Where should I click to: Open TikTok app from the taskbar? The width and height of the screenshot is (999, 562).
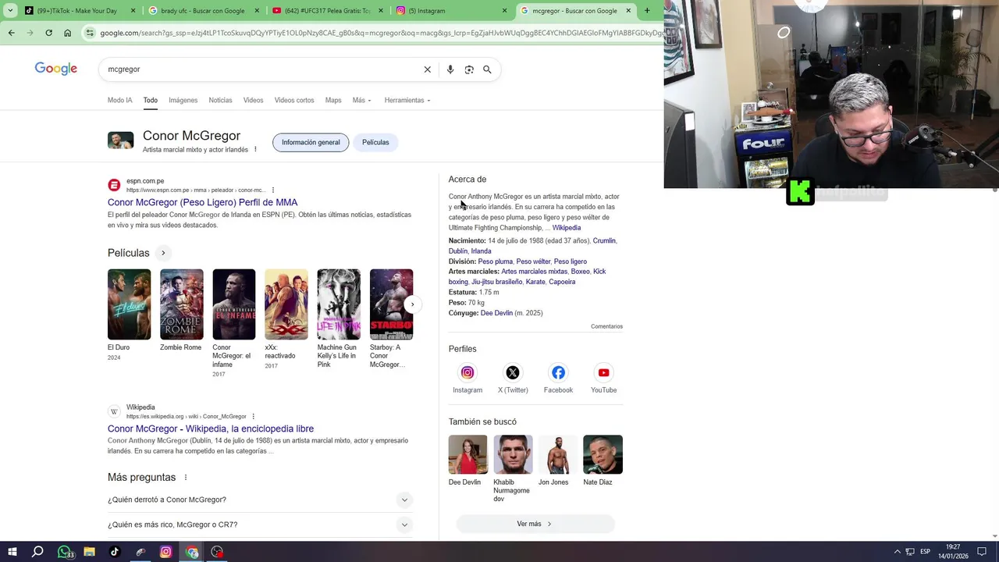click(x=115, y=552)
